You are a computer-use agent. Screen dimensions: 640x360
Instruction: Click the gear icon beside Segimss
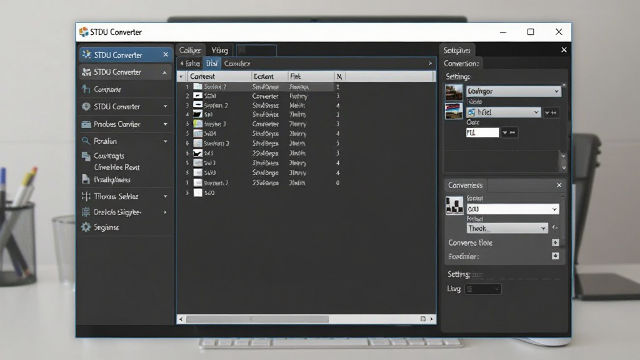pos(86,227)
